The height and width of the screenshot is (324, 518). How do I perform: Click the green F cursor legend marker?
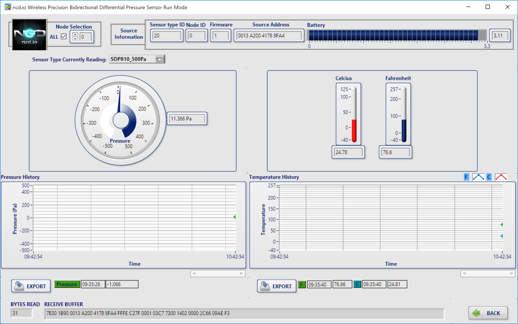click(x=302, y=285)
